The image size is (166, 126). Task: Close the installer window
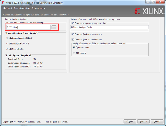coord(160,2)
